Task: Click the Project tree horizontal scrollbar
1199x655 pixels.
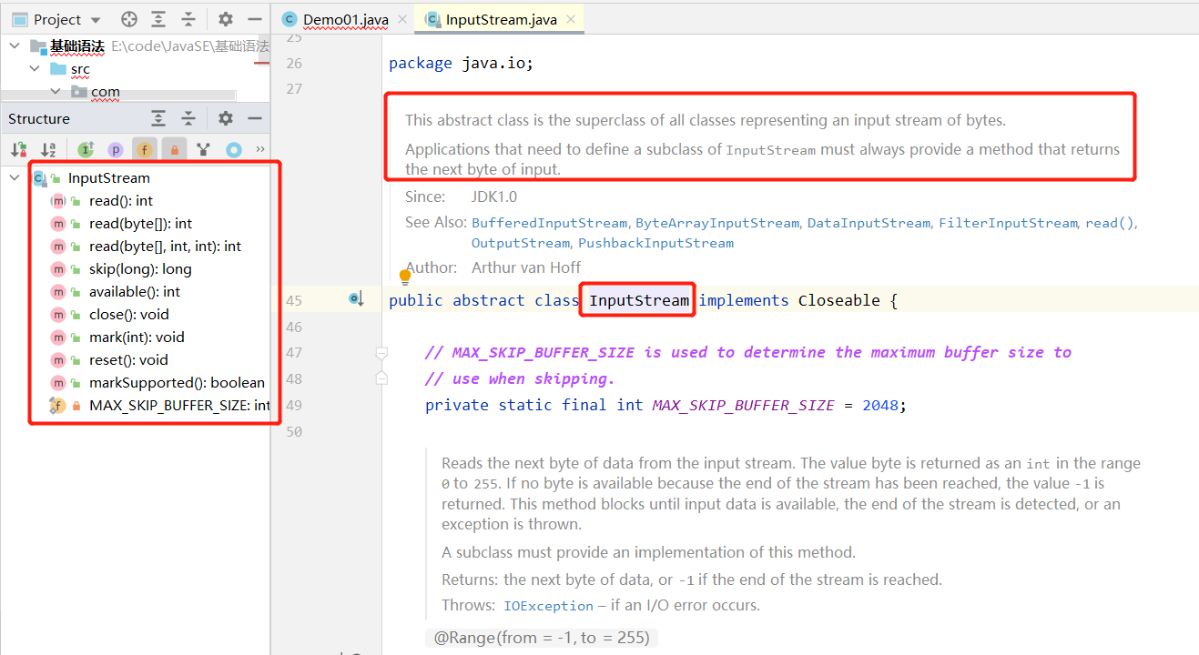Action: pos(118,95)
